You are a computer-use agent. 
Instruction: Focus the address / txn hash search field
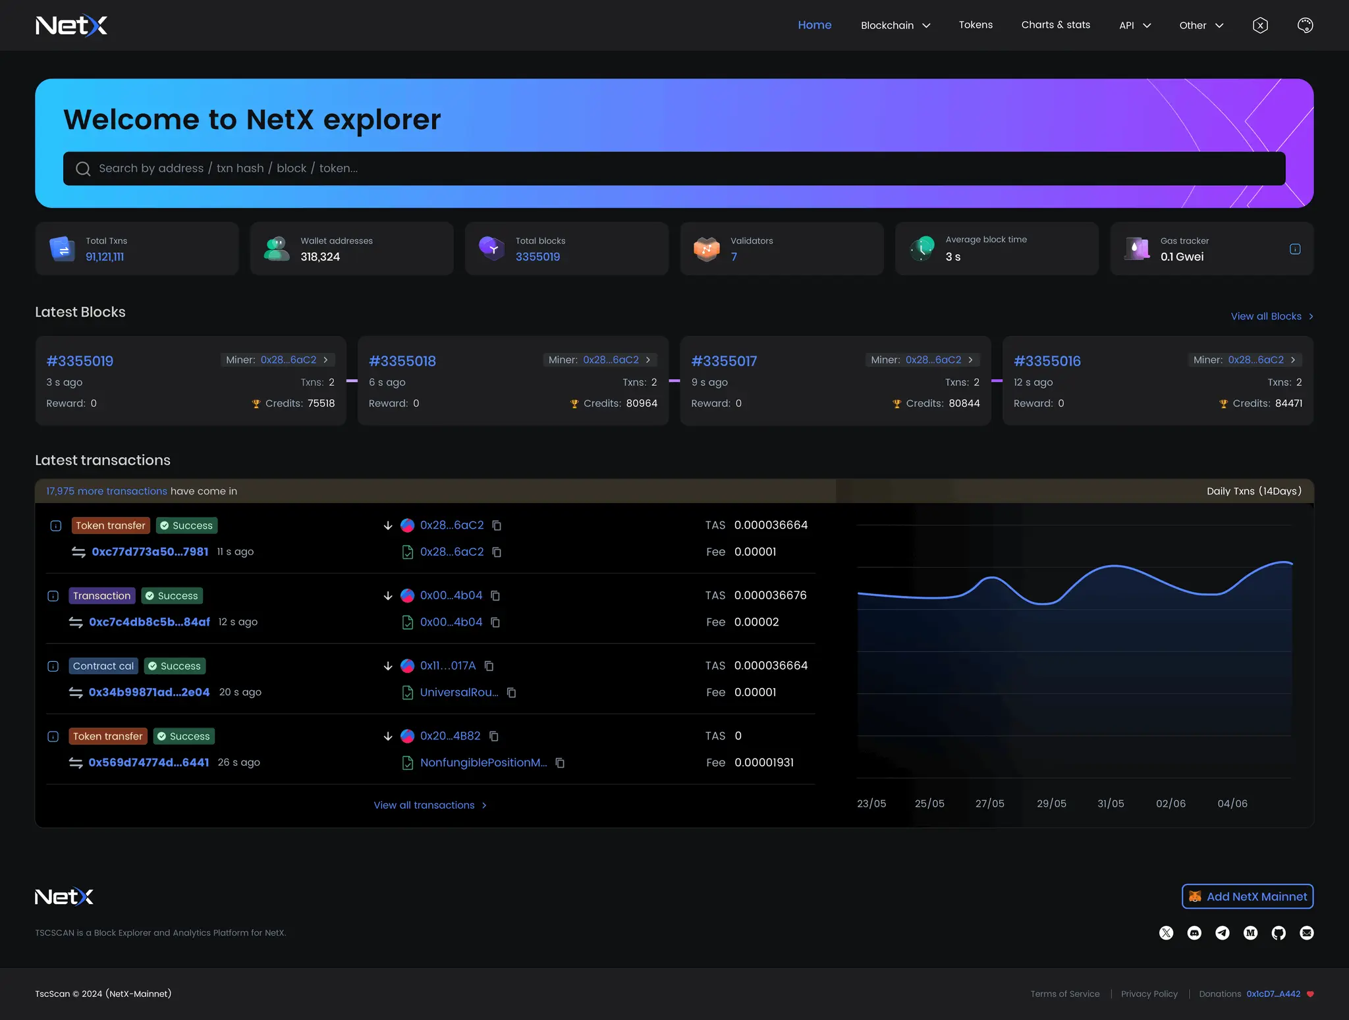674,169
